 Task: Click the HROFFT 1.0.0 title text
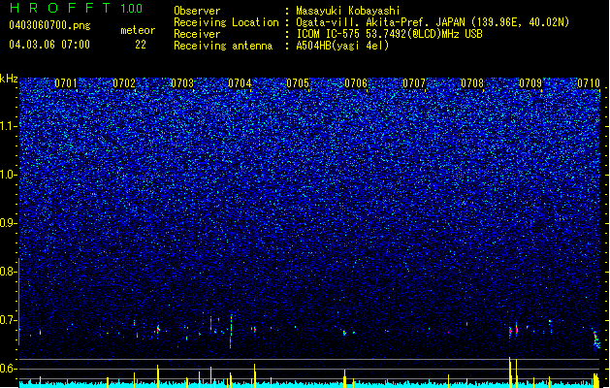point(76,8)
